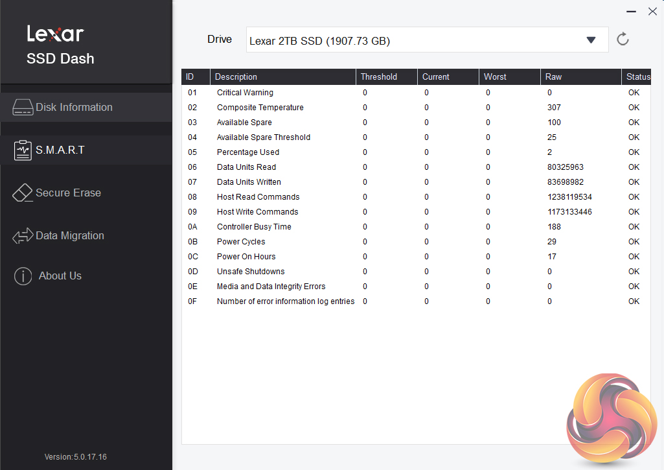Select the Power On Hours row
The height and width of the screenshot is (470, 664).
pos(417,257)
